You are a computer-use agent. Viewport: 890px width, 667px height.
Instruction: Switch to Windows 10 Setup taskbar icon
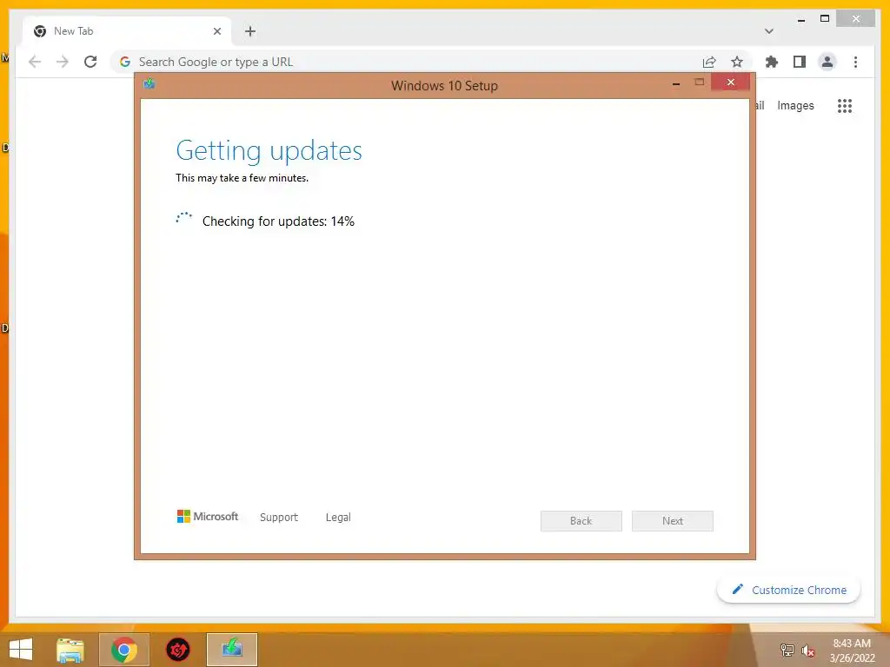pos(231,650)
